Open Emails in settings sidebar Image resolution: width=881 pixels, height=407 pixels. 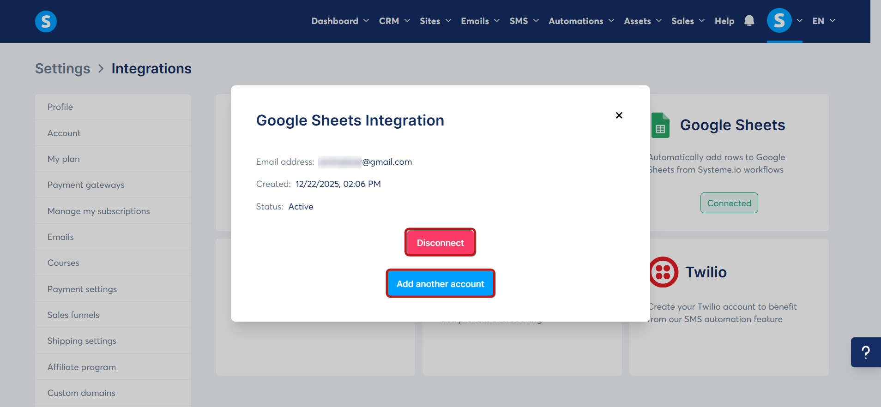[113, 237]
